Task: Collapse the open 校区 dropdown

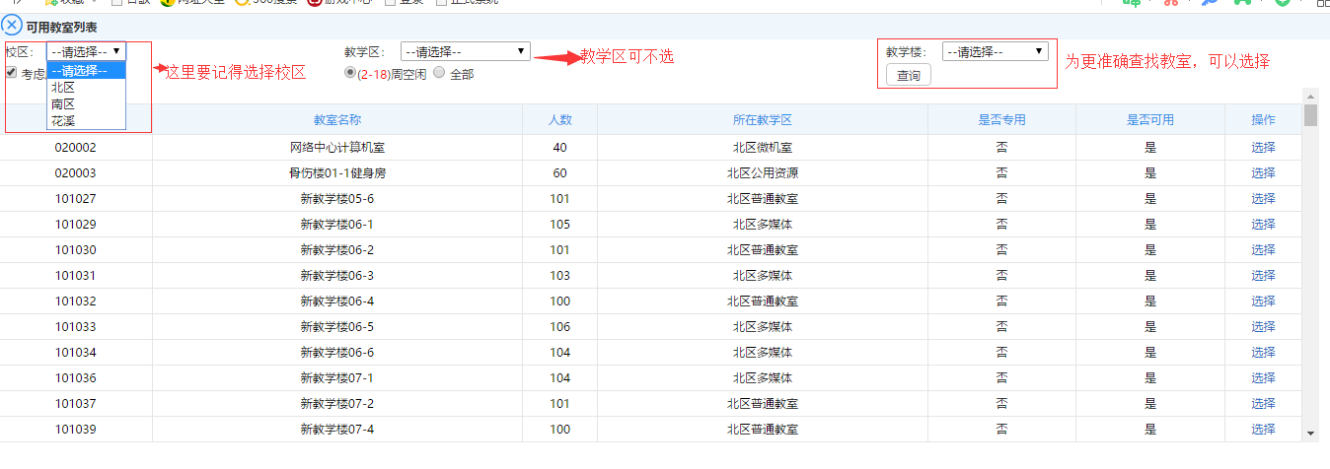Action: pyautogui.click(x=86, y=51)
